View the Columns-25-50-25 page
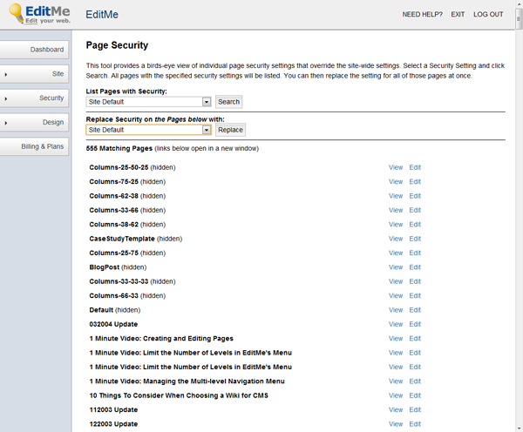The height and width of the screenshot is (432, 523). pos(396,167)
